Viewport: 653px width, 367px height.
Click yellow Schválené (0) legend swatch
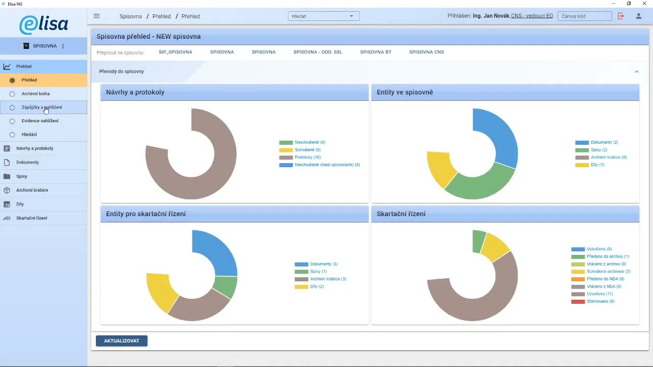(x=286, y=150)
